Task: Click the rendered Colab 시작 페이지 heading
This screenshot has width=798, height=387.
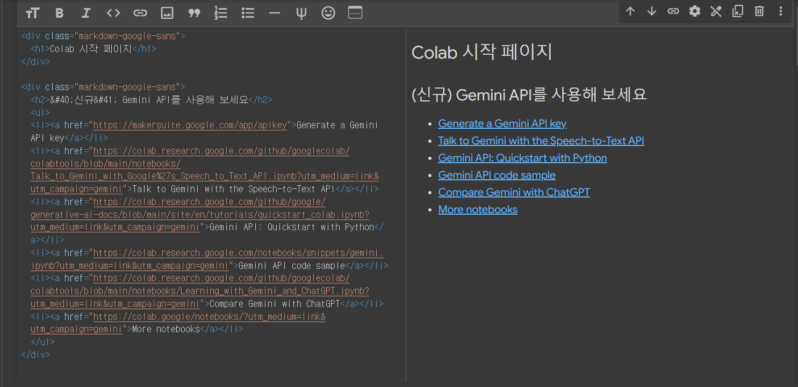Action: [x=481, y=52]
